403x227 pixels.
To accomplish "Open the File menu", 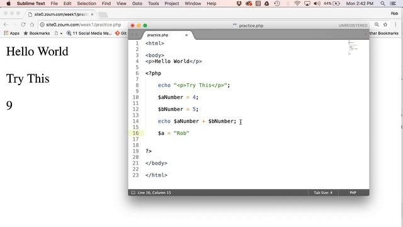I will coord(54,3).
